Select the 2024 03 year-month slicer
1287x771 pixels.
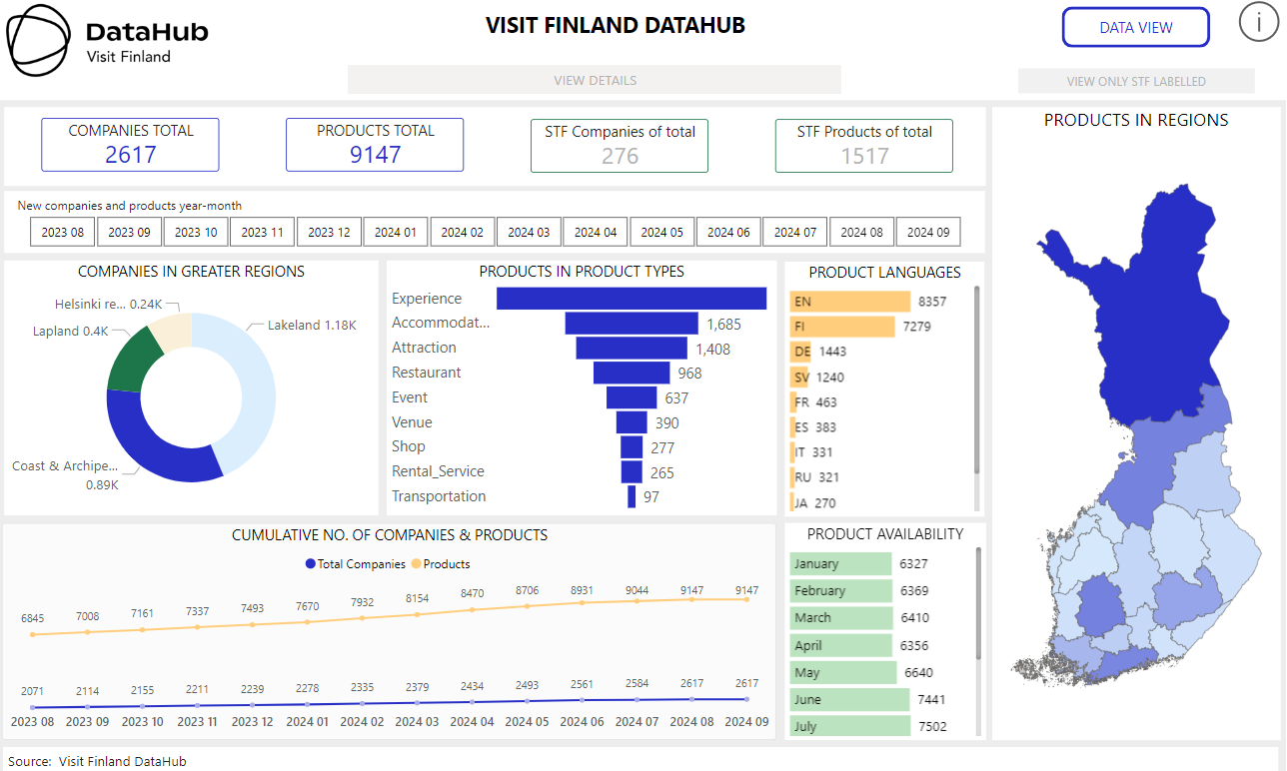pyautogui.click(x=529, y=232)
